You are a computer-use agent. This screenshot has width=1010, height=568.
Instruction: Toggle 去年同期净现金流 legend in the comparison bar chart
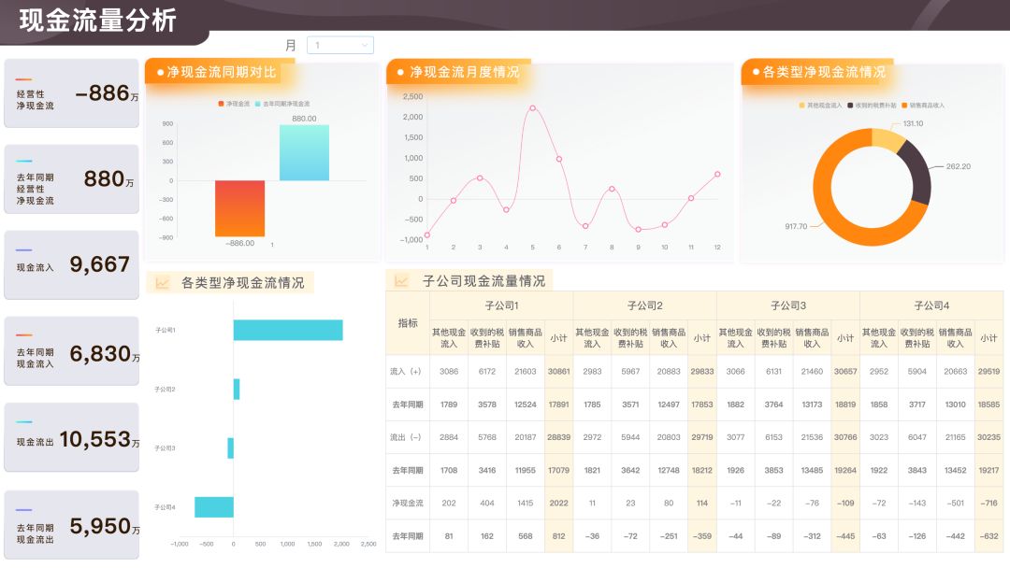282,104
